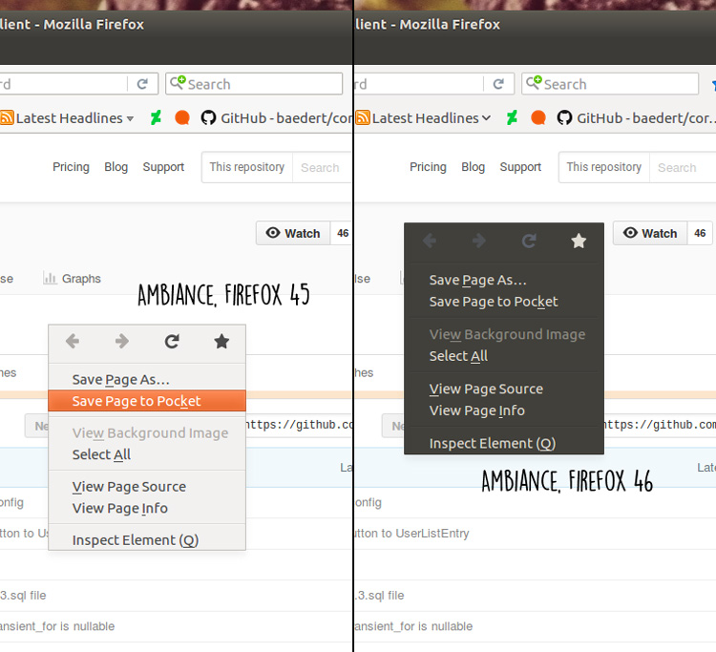Click the bookmark star in the dark context menu
This screenshot has width=716, height=652.
click(x=579, y=242)
